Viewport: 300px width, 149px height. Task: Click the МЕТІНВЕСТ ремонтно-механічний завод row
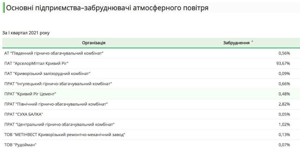151,135
